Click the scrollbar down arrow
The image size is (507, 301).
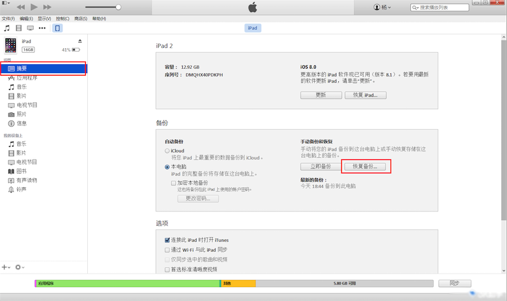(504, 270)
